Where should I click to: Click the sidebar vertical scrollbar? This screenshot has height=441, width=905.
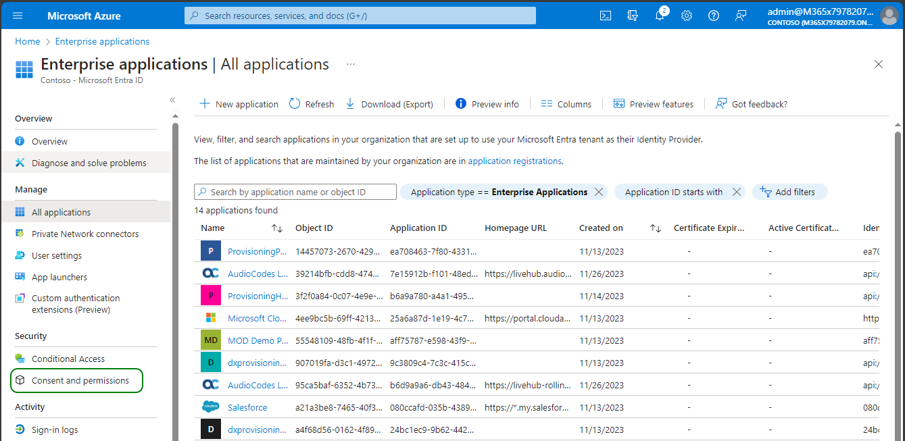coord(176,281)
